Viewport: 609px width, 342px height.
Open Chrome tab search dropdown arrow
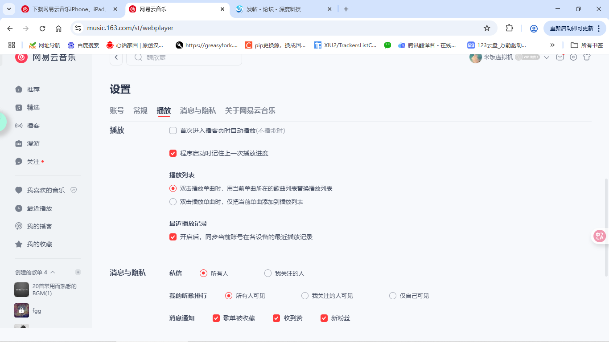(9, 9)
